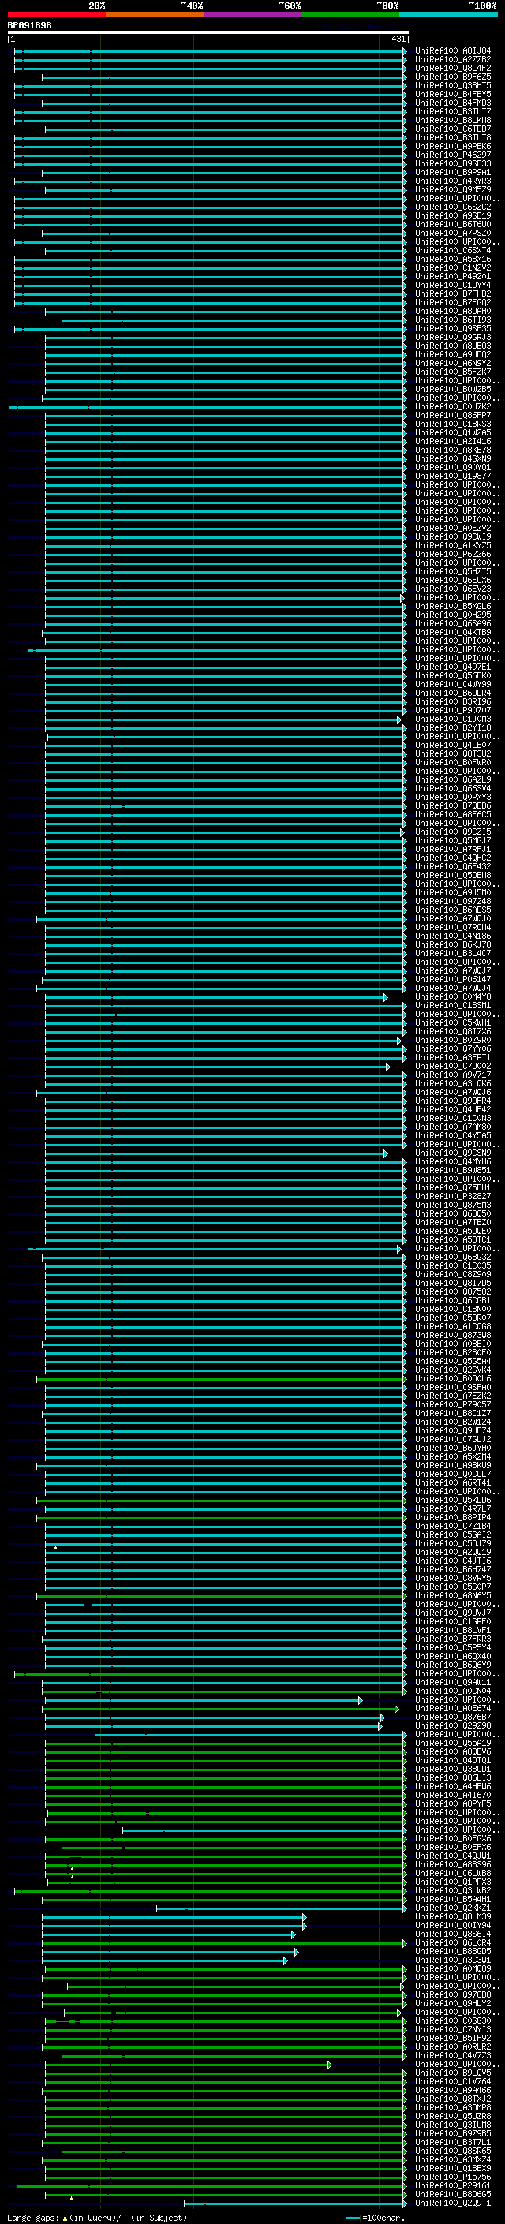Screen dimensions: 505x2224
Task: Click the query end position 431
Action: click(398, 39)
